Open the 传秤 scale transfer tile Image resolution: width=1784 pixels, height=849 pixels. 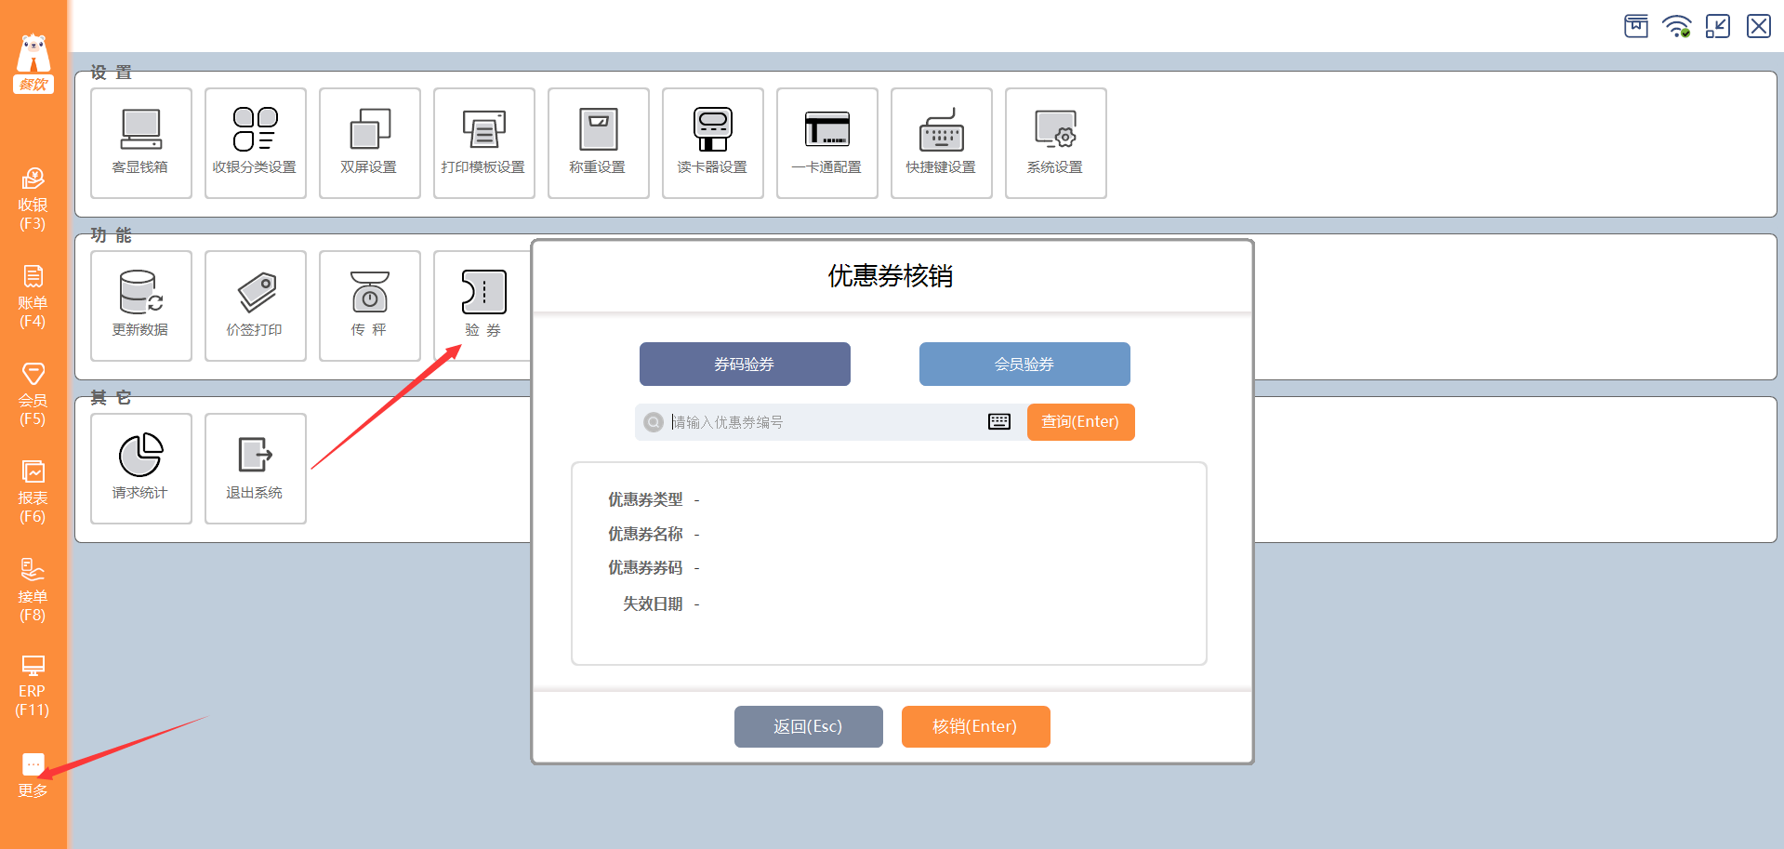click(370, 306)
